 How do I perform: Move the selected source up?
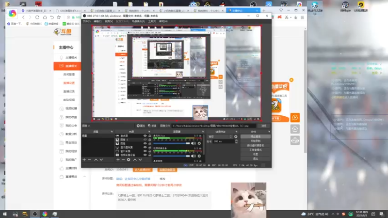pyautogui.click(x=135, y=160)
